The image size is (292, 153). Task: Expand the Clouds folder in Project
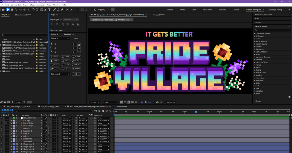click(x=1, y=57)
